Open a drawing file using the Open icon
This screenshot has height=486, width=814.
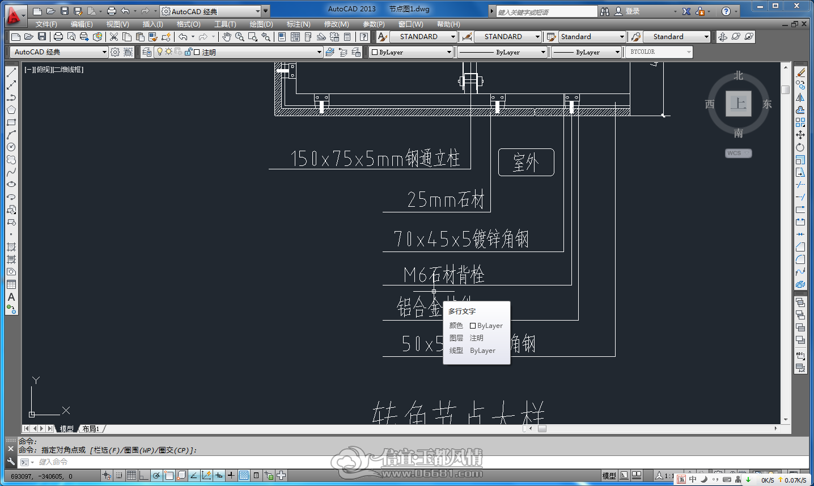[x=28, y=37]
